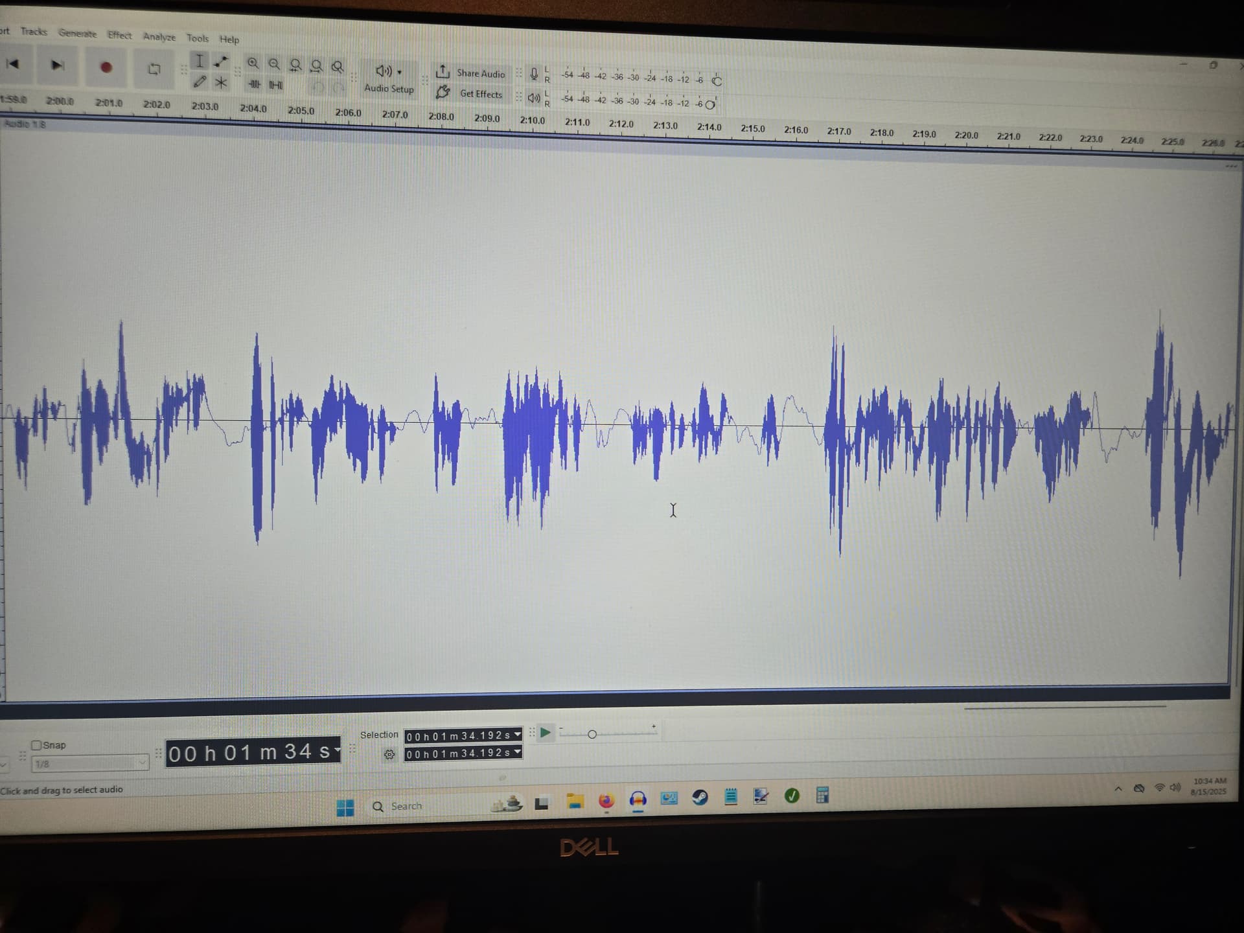Click the Silence audio selection icon
Image resolution: width=1244 pixels, height=933 pixels.
[x=276, y=85]
